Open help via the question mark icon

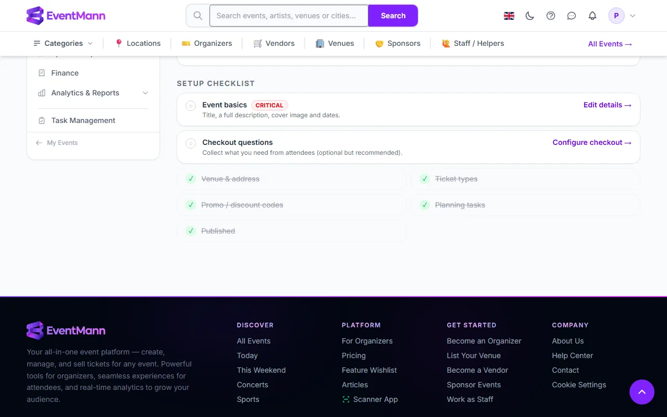tap(551, 16)
